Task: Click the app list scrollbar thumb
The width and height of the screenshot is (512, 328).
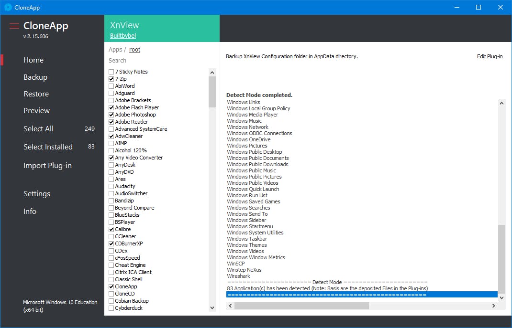Action: (x=212, y=92)
